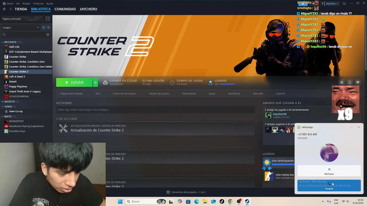Click the RENNSPORT game icon
The height and width of the screenshot is (206, 367).
(x=6, y=121)
